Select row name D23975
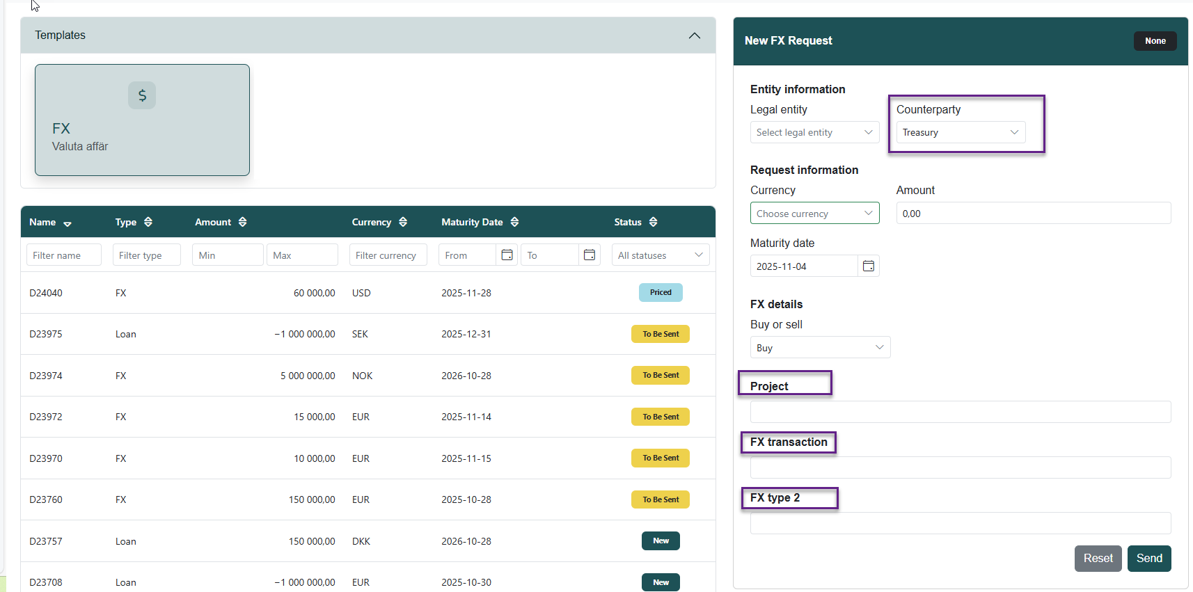1193x592 pixels. [46, 334]
